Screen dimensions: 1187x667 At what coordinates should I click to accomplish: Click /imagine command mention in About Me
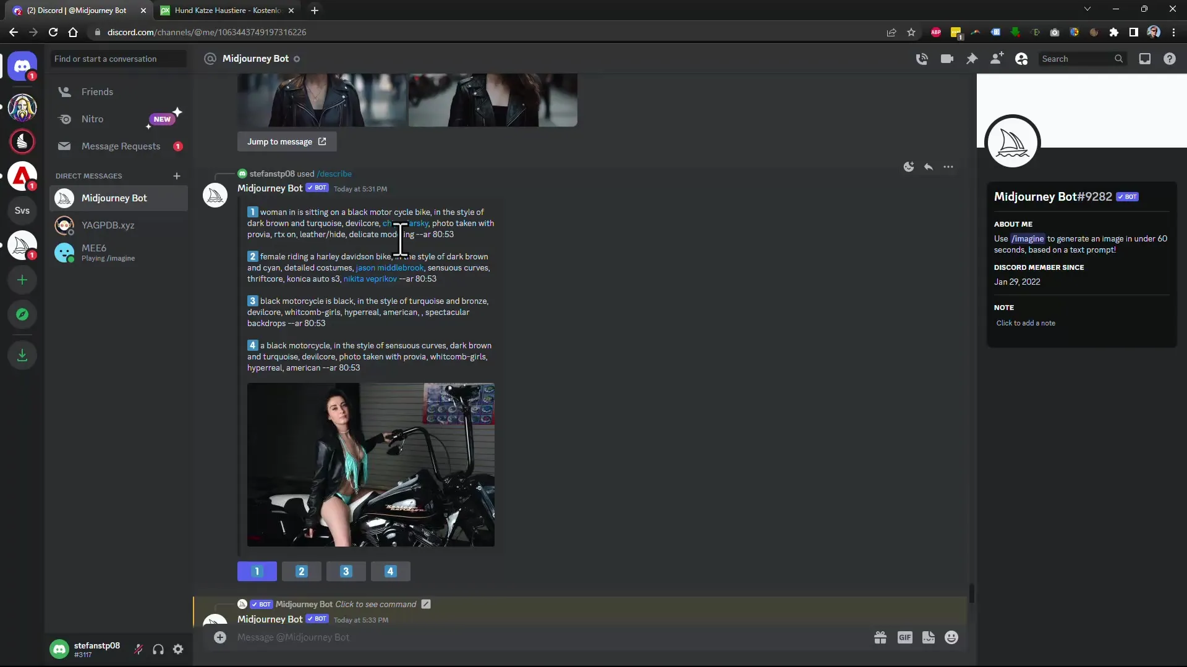1027,239
